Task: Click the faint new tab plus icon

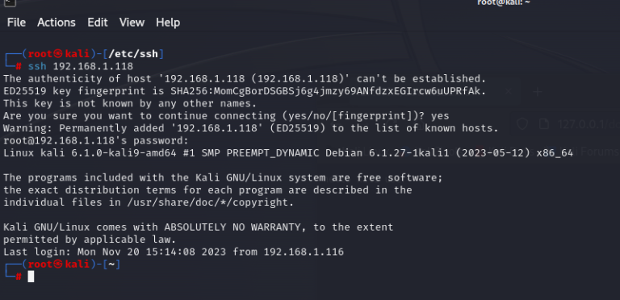Action: 537,92
